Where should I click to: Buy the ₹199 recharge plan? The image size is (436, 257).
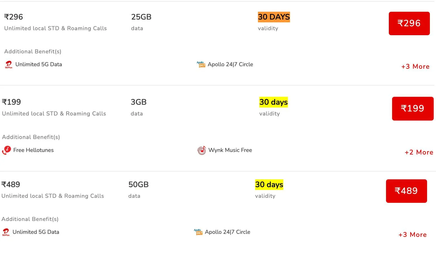pos(413,109)
